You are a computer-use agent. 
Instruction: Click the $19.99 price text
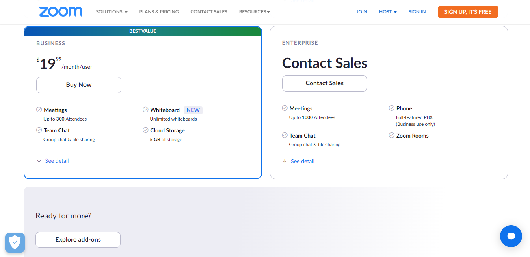(x=49, y=63)
